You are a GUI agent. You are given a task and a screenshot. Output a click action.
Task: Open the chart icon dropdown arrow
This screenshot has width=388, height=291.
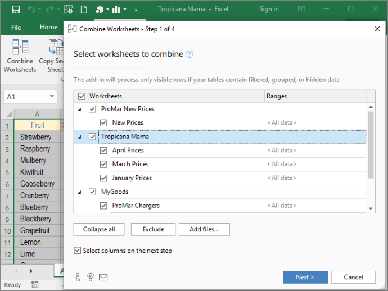(x=125, y=10)
